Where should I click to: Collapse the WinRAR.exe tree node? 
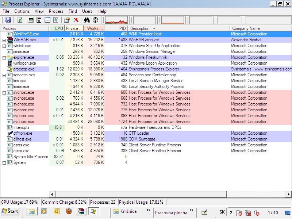4,40
